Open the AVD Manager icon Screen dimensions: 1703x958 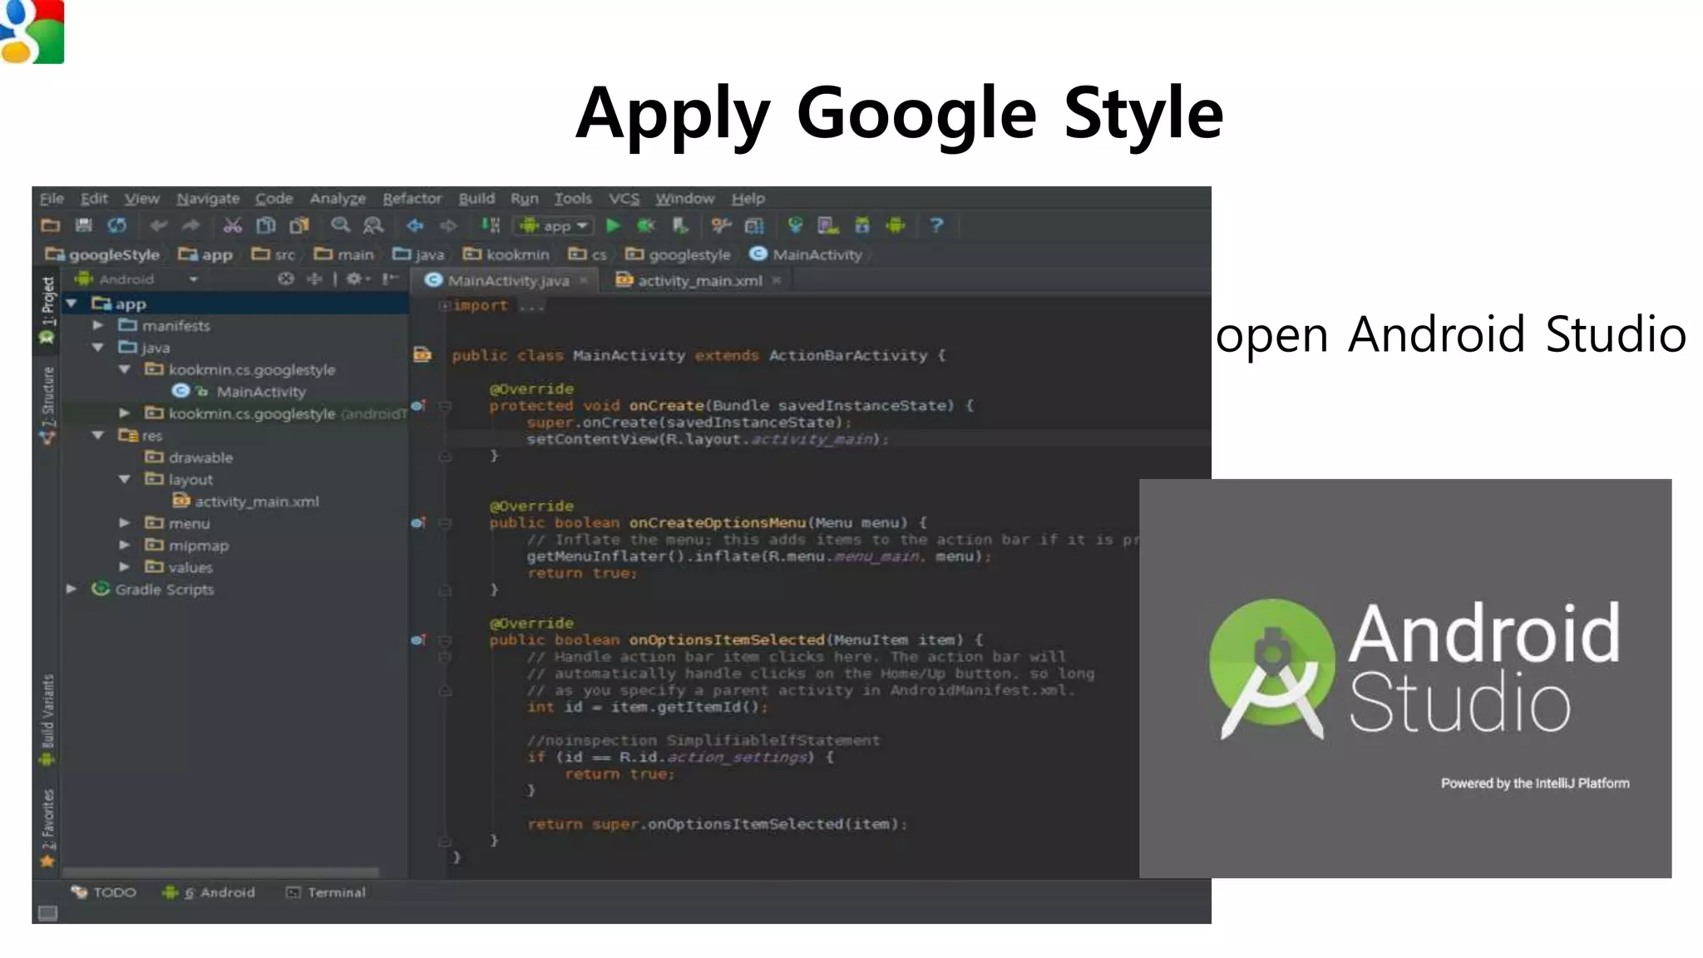click(828, 225)
